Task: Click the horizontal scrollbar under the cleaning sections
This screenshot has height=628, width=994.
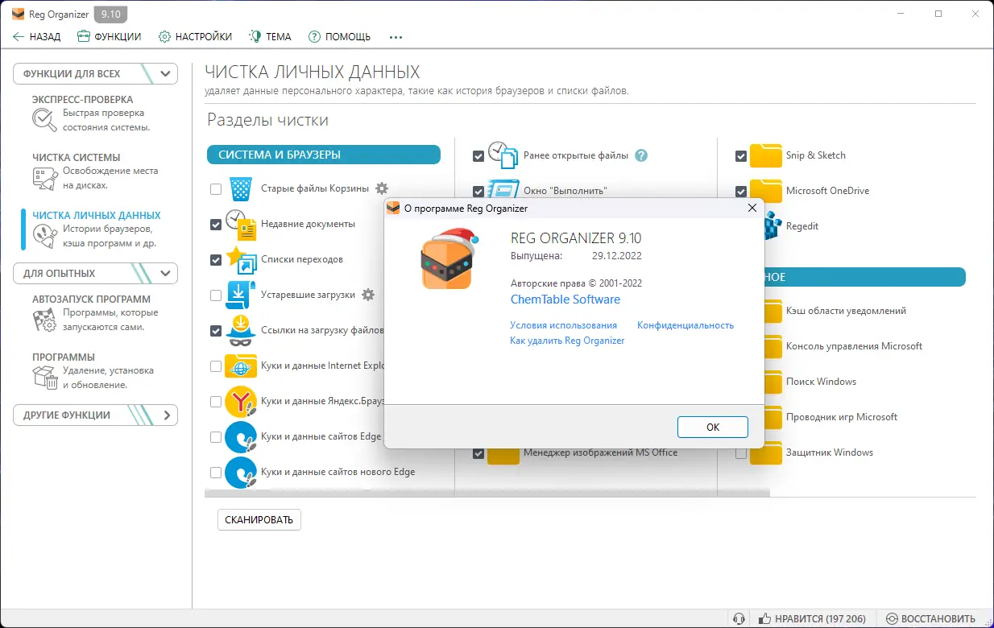Action: [487, 491]
